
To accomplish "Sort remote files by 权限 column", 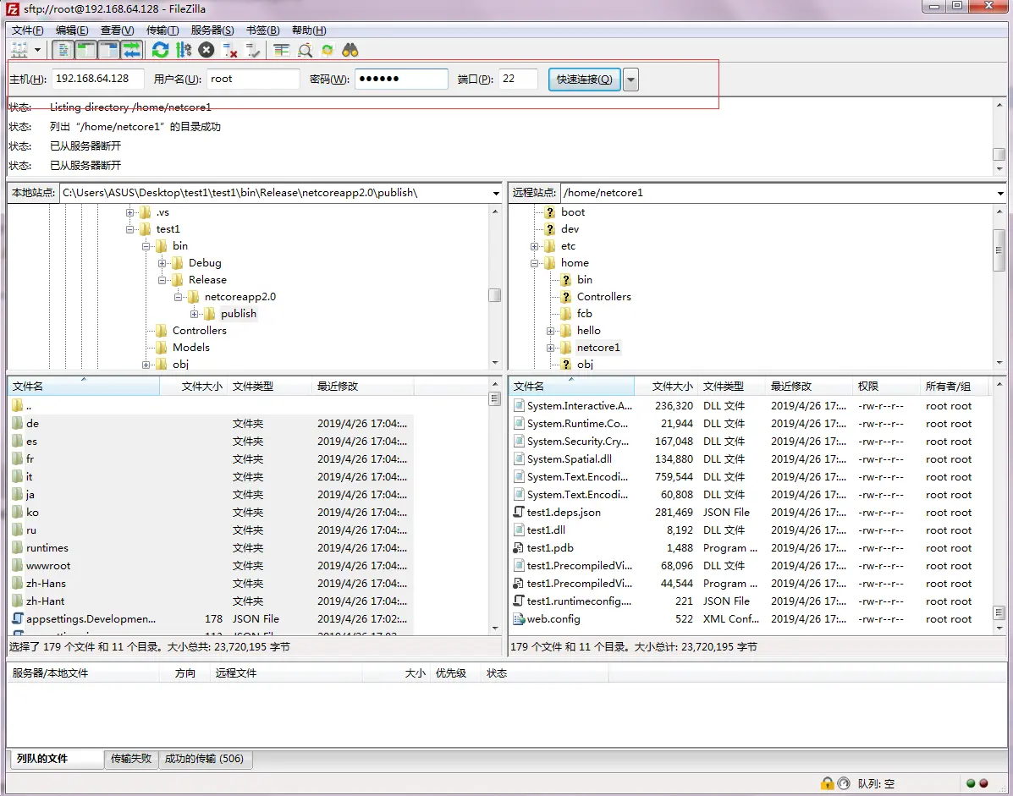I will 886,386.
